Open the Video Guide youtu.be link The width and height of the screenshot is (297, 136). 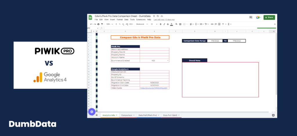pyautogui.click(x=154, y=88)
